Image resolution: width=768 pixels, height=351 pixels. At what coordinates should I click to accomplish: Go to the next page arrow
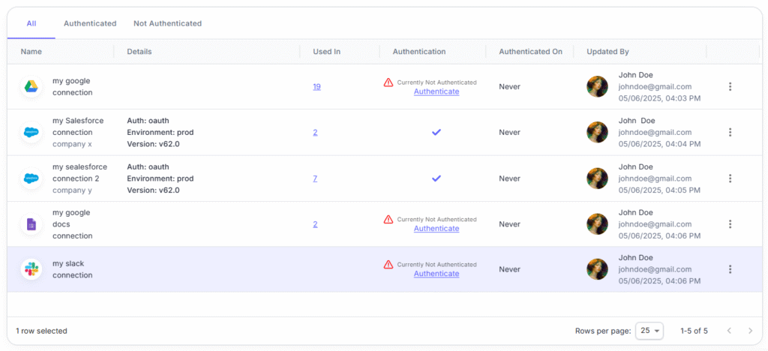[x=750, y=331]
